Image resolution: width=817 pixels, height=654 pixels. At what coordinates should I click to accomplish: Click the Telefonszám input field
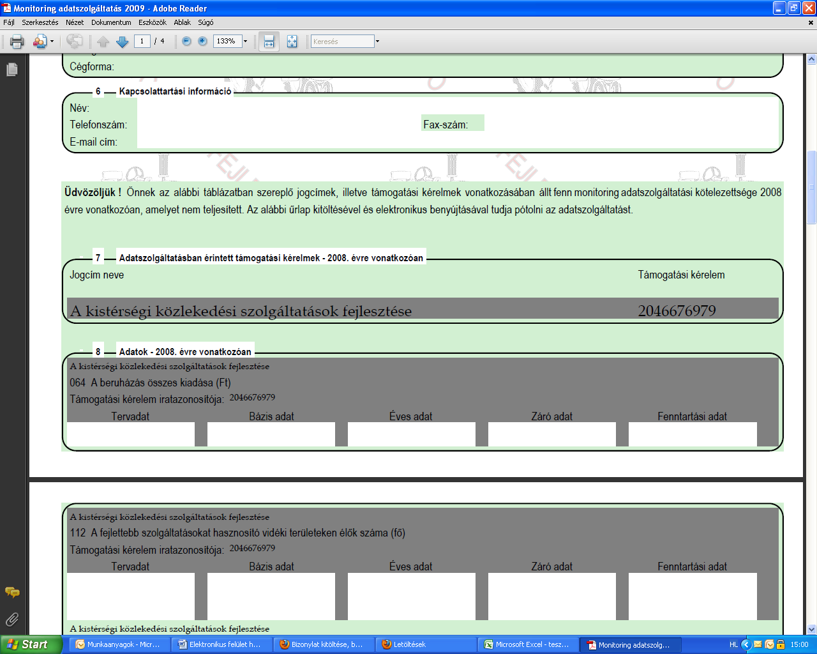click(279, 124)
